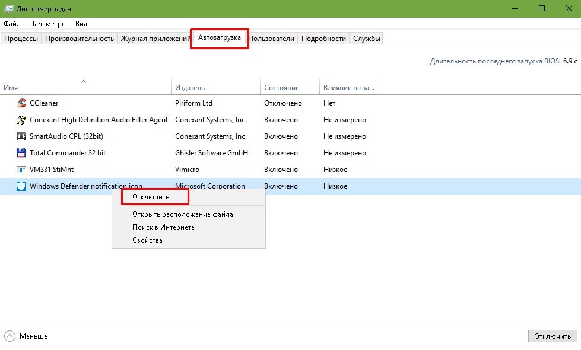Select the VM331 StiMnt entry
The width and height of the screenshot is (581, 350).
click(x=52, y=170)
